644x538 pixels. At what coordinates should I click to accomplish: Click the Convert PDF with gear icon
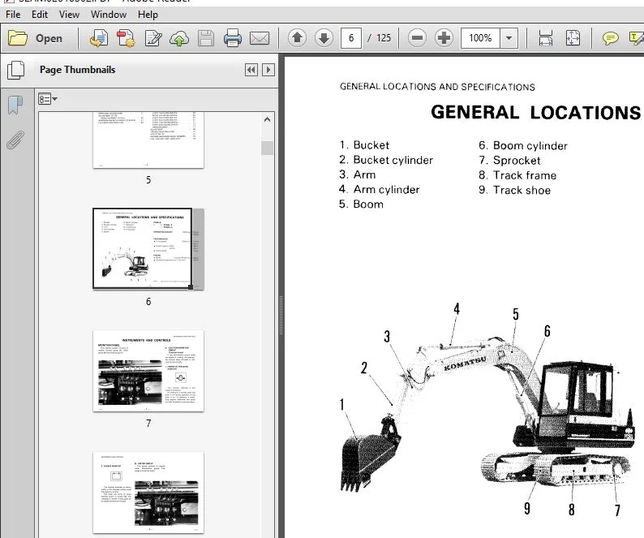tap(126, 38)
